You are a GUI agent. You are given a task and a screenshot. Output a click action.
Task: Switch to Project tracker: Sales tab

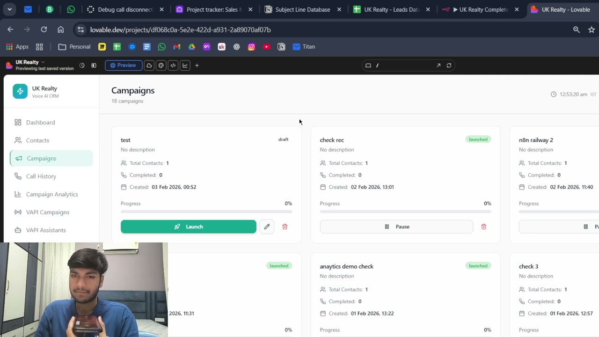215,9
